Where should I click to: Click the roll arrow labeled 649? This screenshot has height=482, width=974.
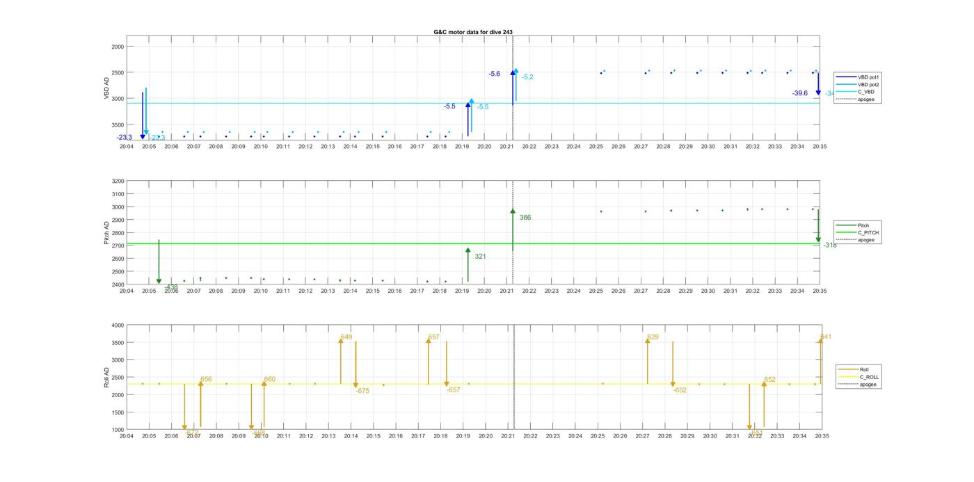pyautogui.click(x=341, y=361)
